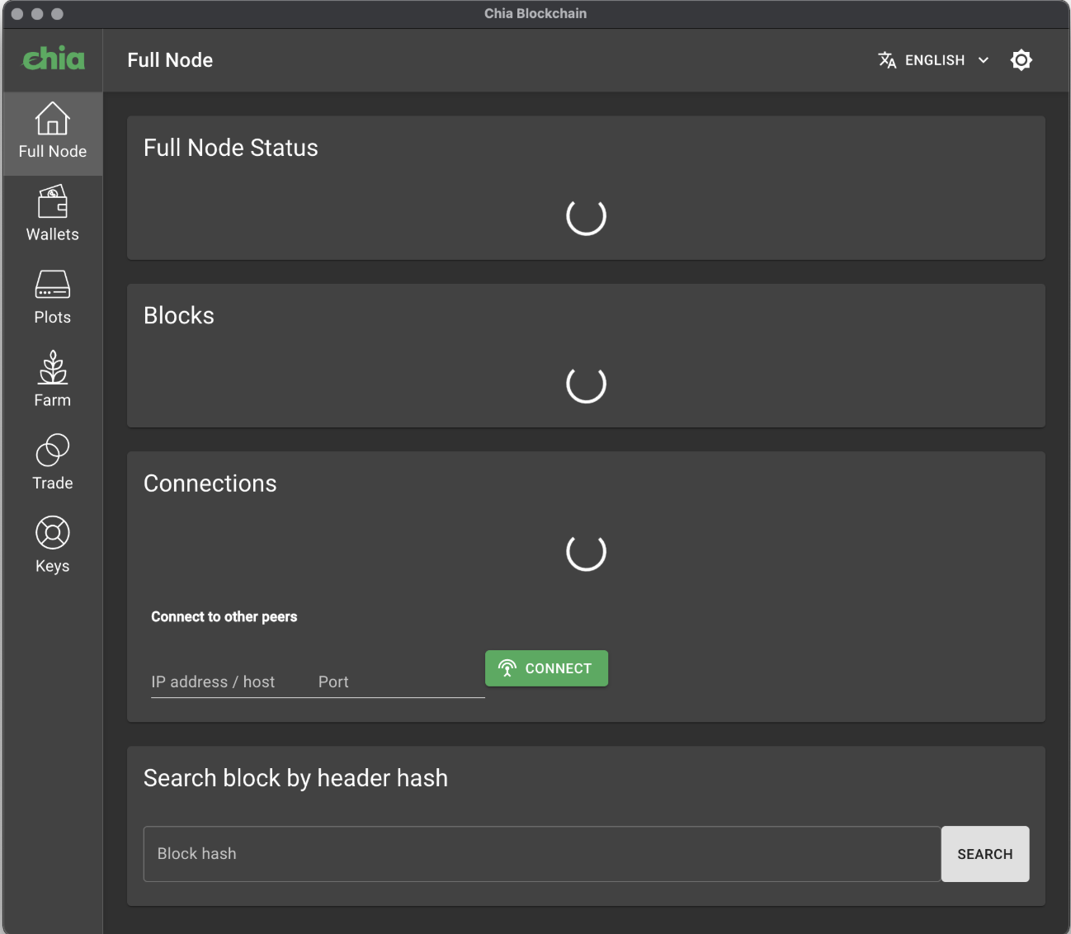1071x934 pixels.
Task: Click the Connect to other peers label
Action: pyautogui.click(x=224, y=616)
